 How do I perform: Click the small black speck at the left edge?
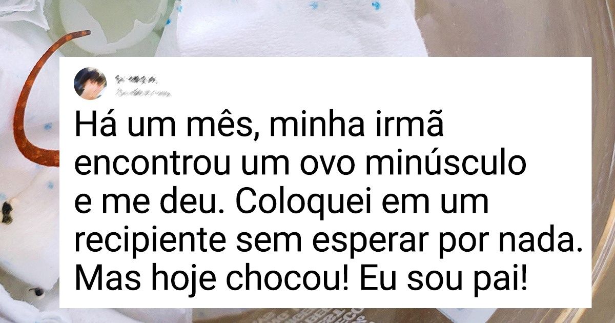(x=6, y=212)
